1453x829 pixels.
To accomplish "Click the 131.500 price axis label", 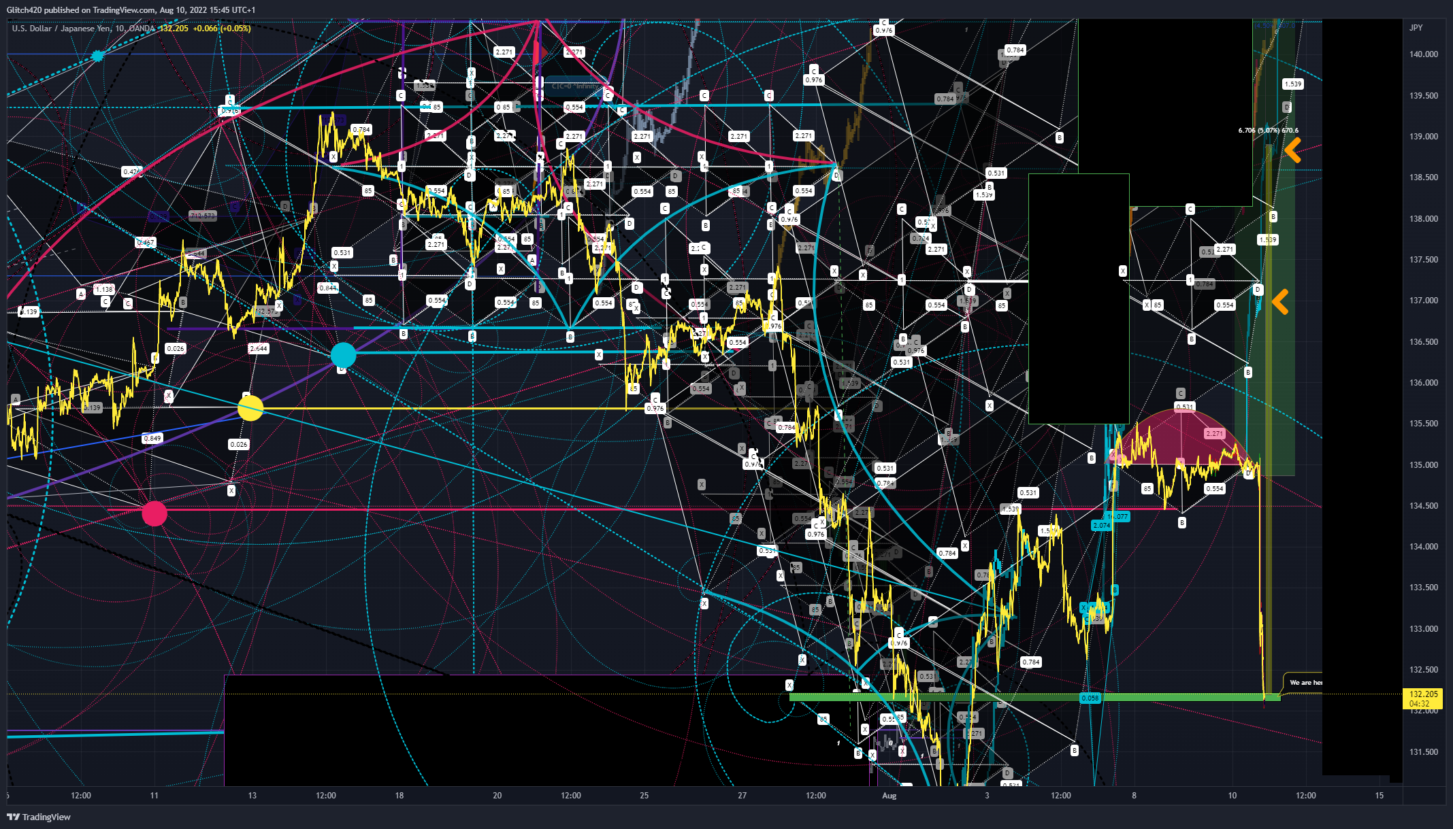I will [x=1424, y=752].
